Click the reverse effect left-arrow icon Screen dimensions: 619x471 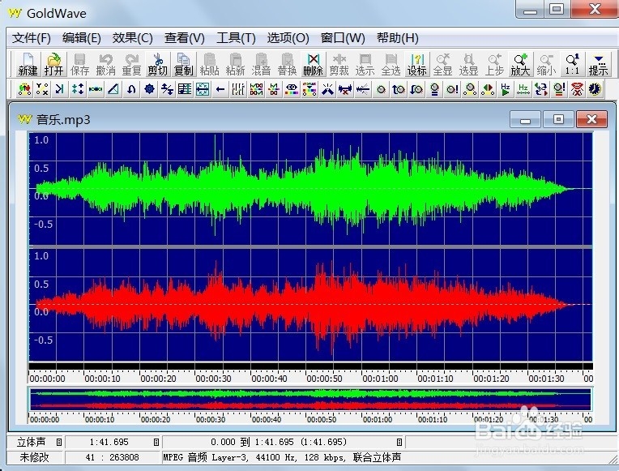tap(220, 89)
